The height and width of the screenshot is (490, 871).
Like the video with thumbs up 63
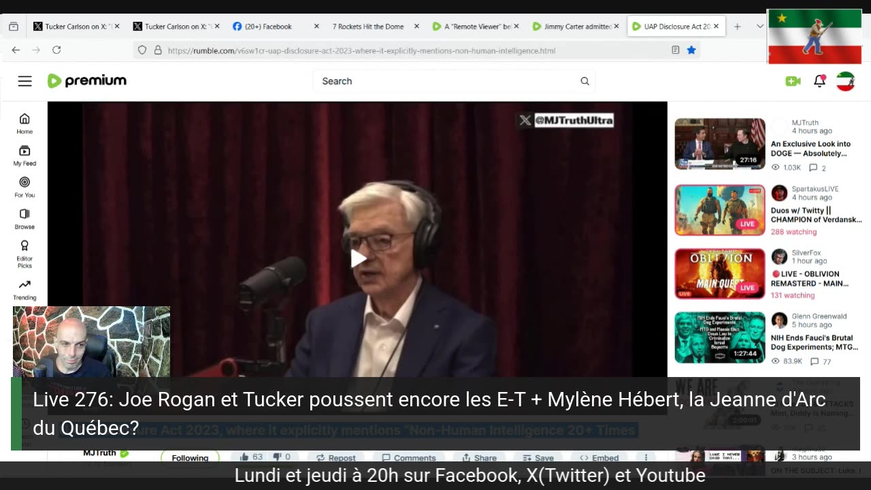(x=251, y=457)
